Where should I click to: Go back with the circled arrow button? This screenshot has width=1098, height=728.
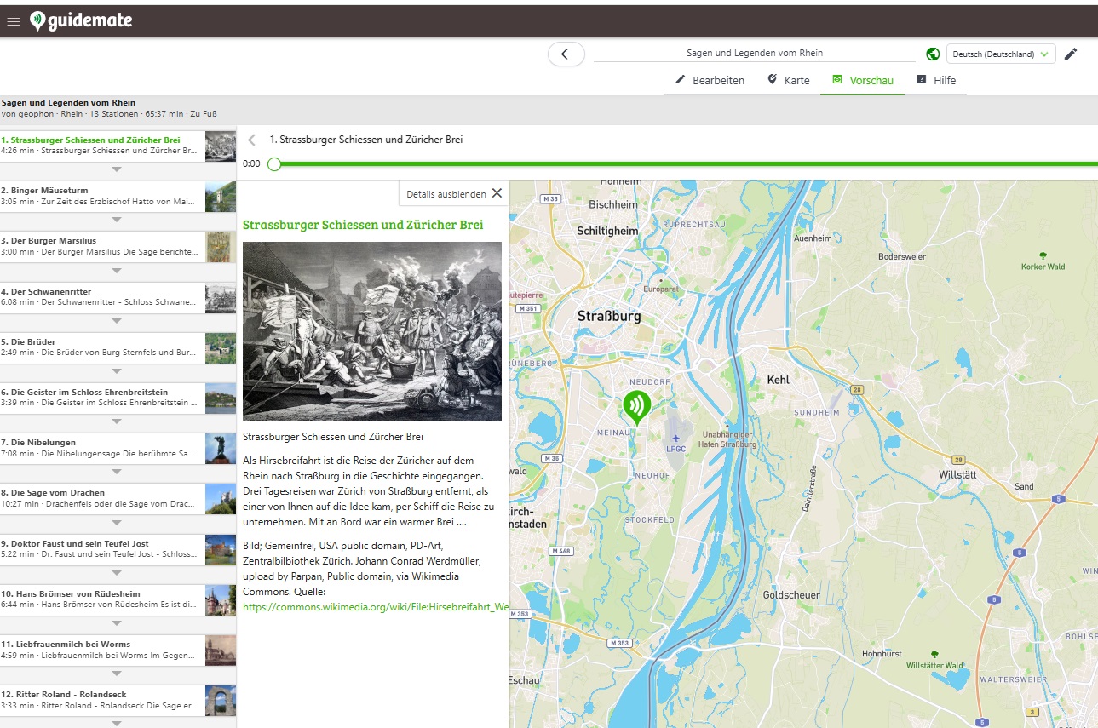566,54
